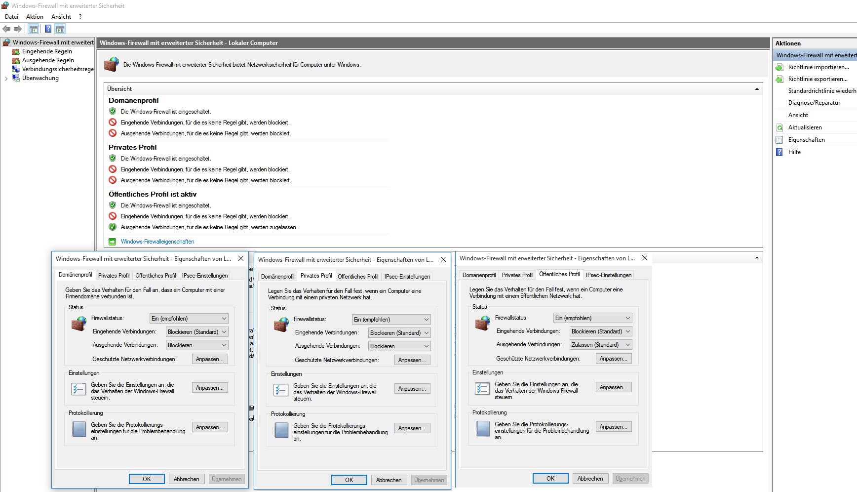Screen dimensions: 857x492
Task: Click Anpassen for Protokollierung in right dialog
Action: (614, 427)
